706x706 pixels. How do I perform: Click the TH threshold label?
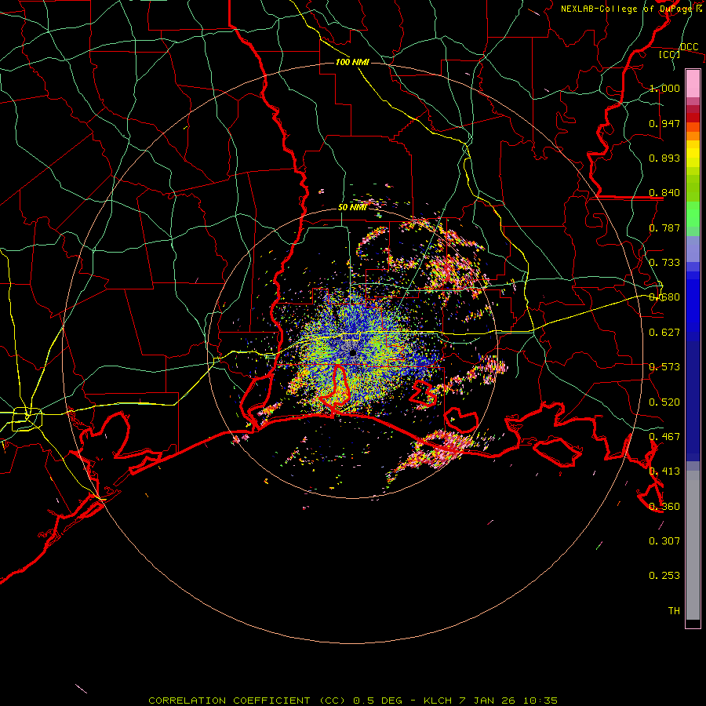coord(674,611)
